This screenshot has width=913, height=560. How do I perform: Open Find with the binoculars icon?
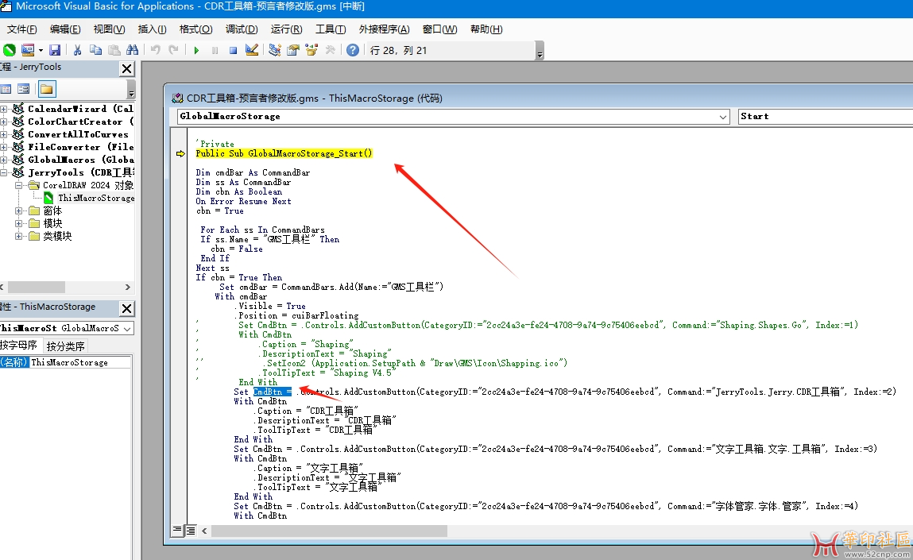[132, 50]
